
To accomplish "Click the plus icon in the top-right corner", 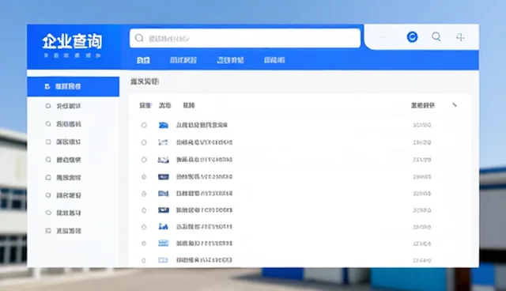I will click(460, 37).
